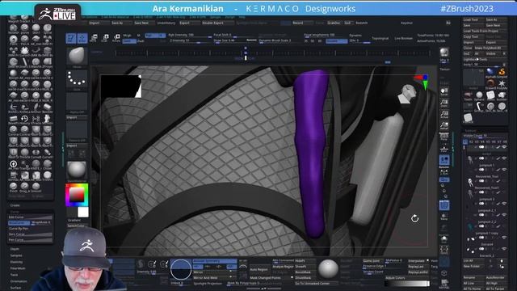Image resolution: width=517 pixels, height=291 pixels.
Task: Toggle Zsub sculpt mode
Action: click(141, 41)
